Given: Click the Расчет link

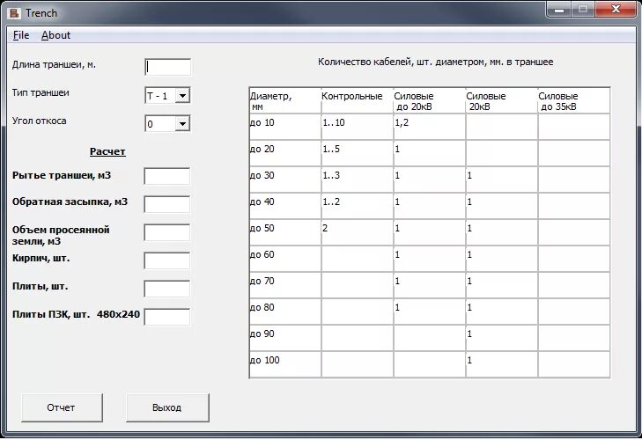Looking at the screenshot, I should click(107, 151).
